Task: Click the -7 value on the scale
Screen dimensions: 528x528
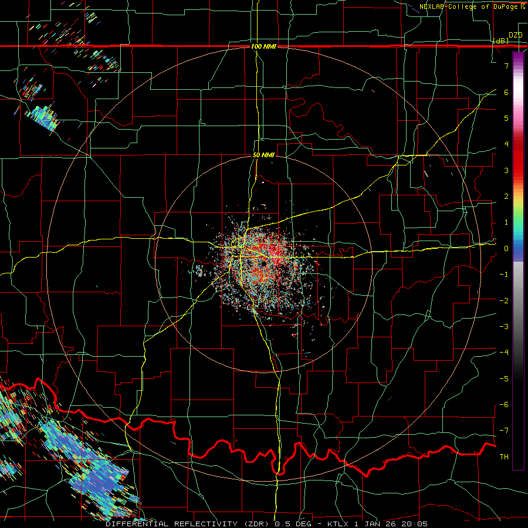Action: [x=504, y=431]
